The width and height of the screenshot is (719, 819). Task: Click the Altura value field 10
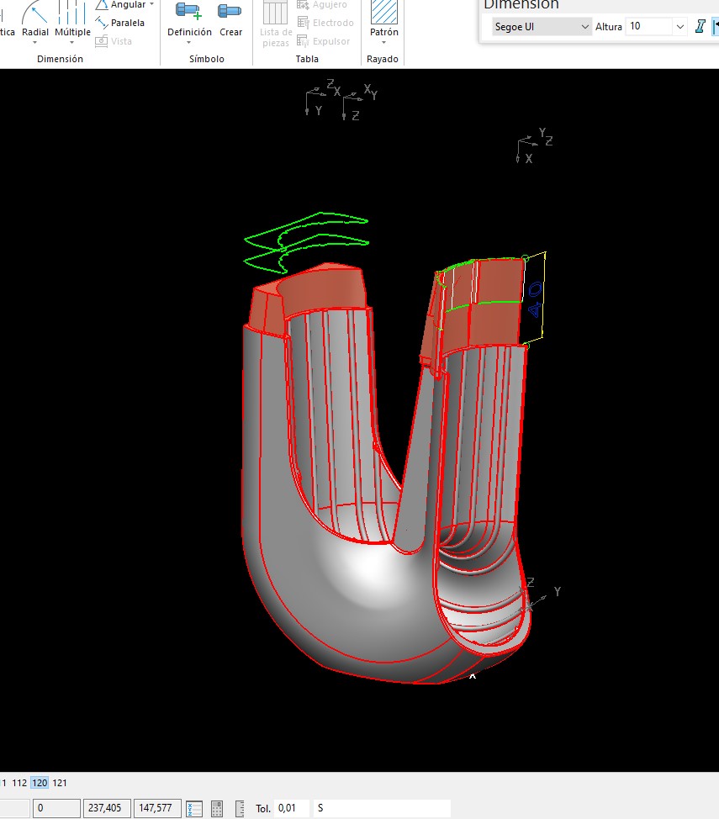click(x=649, y=27)
